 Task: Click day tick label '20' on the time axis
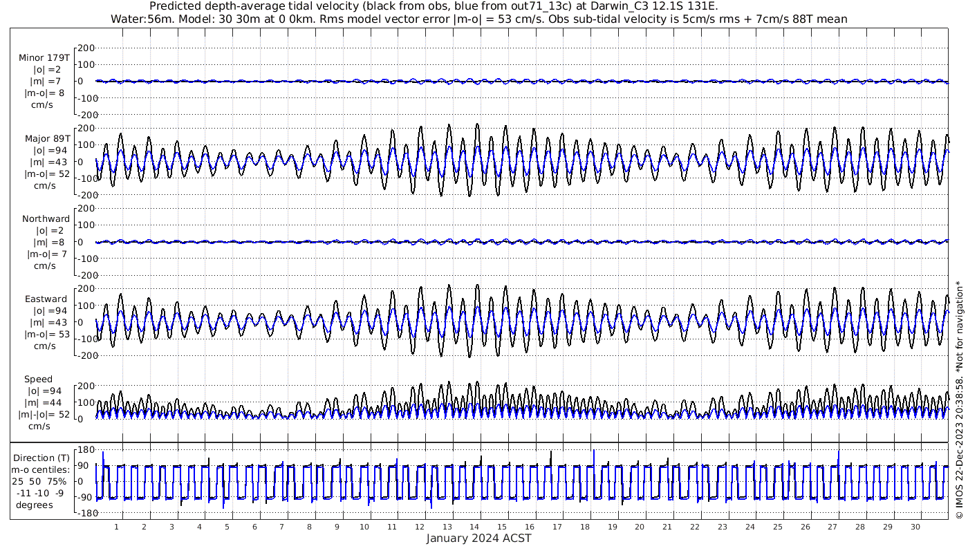(x=640, y=527)
